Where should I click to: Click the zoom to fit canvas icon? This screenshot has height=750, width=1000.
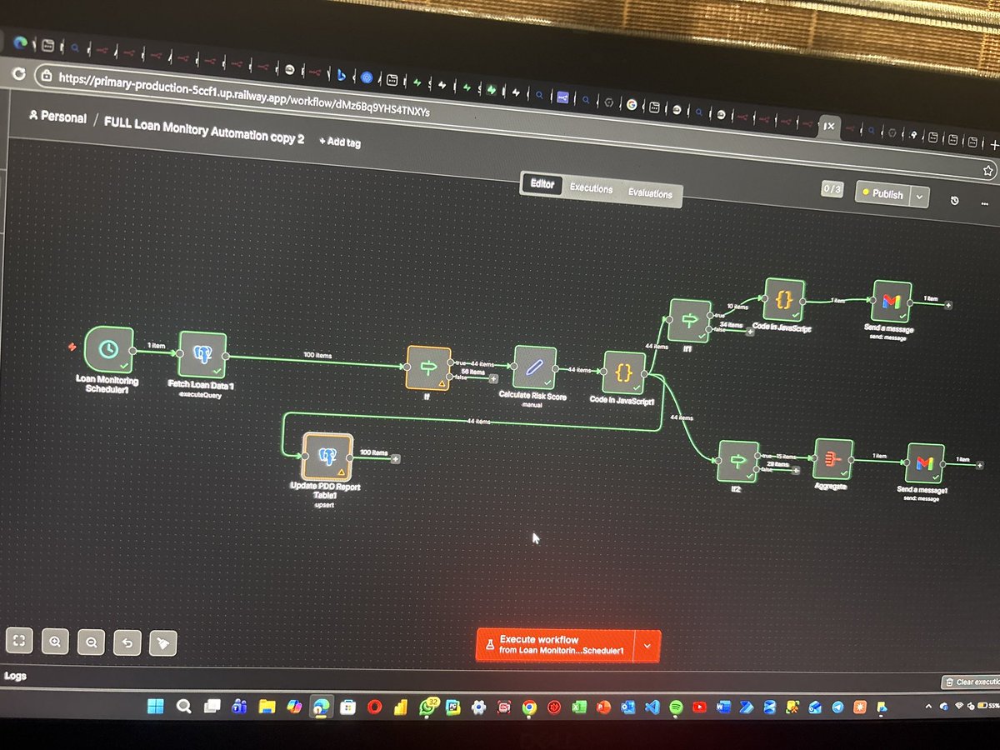pos(19,641)
